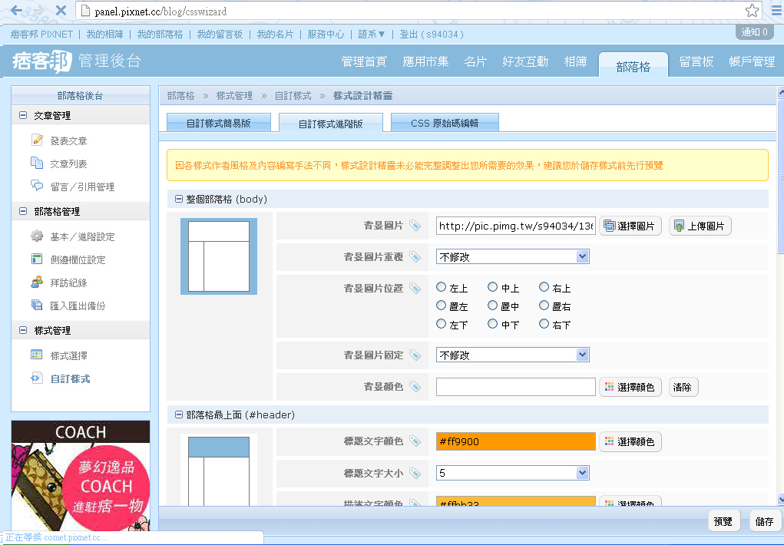Switch to CSS 原始碼編輯 tab
The width and height of the screenshot is (784, 545).
tap(445, 123)
